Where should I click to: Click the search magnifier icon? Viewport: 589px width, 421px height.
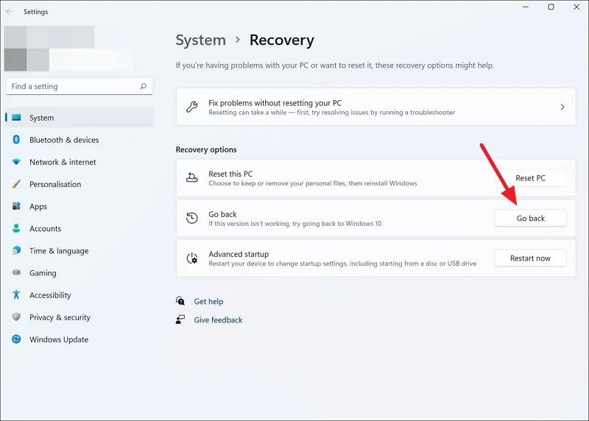click(144, 86)
